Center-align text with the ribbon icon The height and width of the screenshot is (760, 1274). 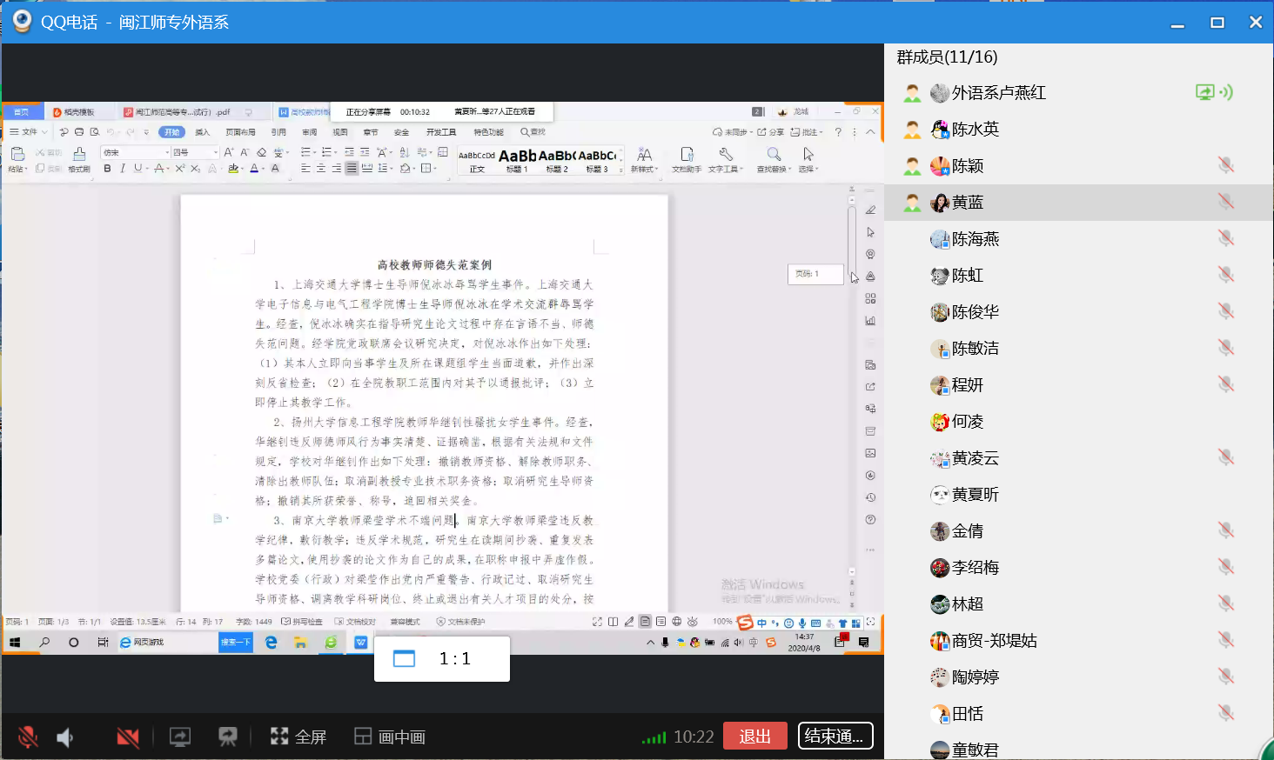321,169
